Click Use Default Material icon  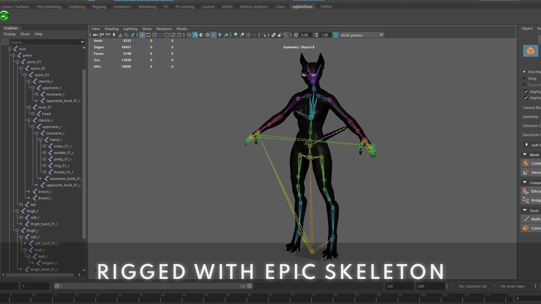pyautogui.click(x=201, y=35)
